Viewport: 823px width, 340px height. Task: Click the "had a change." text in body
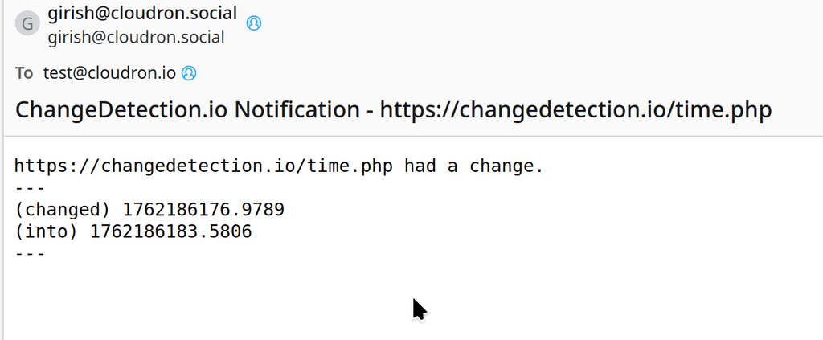click(x=474, y=166)
